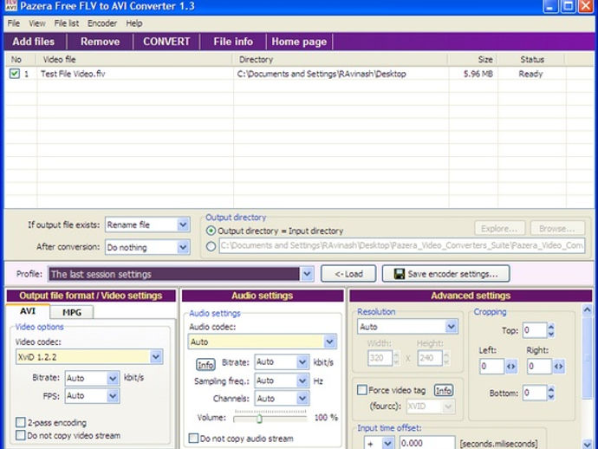Click the Directory column header
The height and width of the screenshot is (449, 598).
tap(340, 60)
